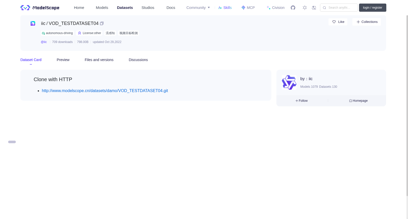Viewport: 408px width, 219px height.
Task: Open the Docs nav item
Action: click(171, 8)
